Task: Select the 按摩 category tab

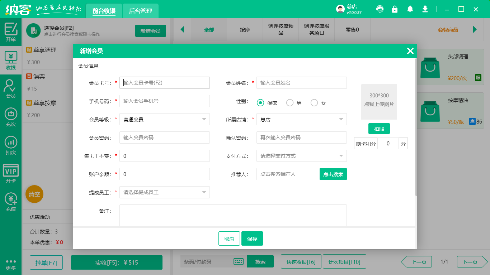Action: point(245,30)
